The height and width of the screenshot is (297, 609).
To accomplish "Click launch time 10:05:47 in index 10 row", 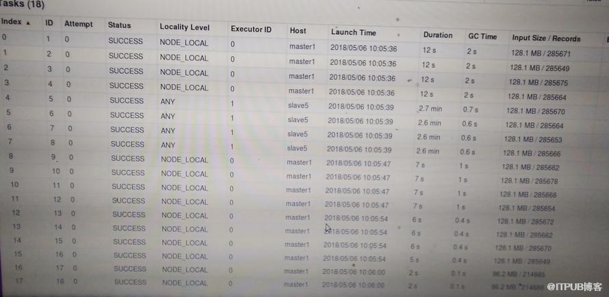I will pos(357,192).
